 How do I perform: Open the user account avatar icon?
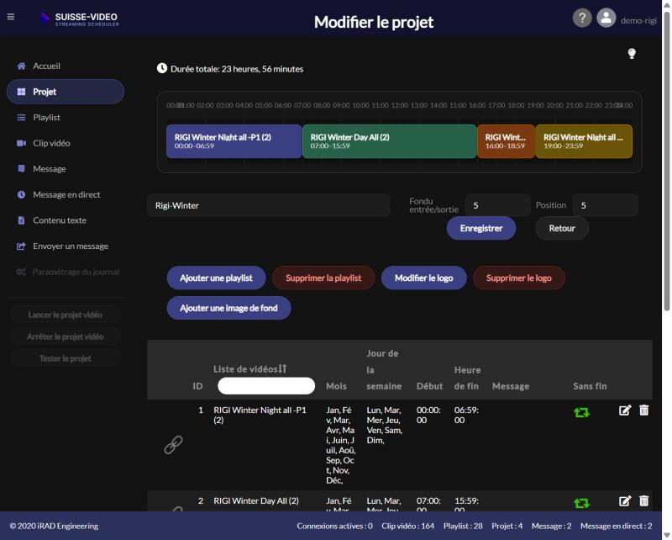tap(606, 18)
